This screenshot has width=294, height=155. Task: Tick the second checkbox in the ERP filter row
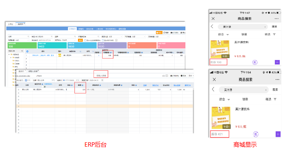(x=103, y=40)
